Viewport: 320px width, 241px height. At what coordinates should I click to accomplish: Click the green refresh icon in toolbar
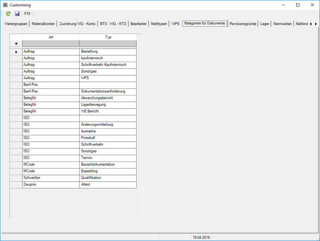[x=8, y=13]
